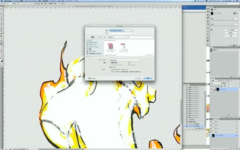Select the layer mask channel row
This screenshot has width=240, height=150.
point(224,135)
